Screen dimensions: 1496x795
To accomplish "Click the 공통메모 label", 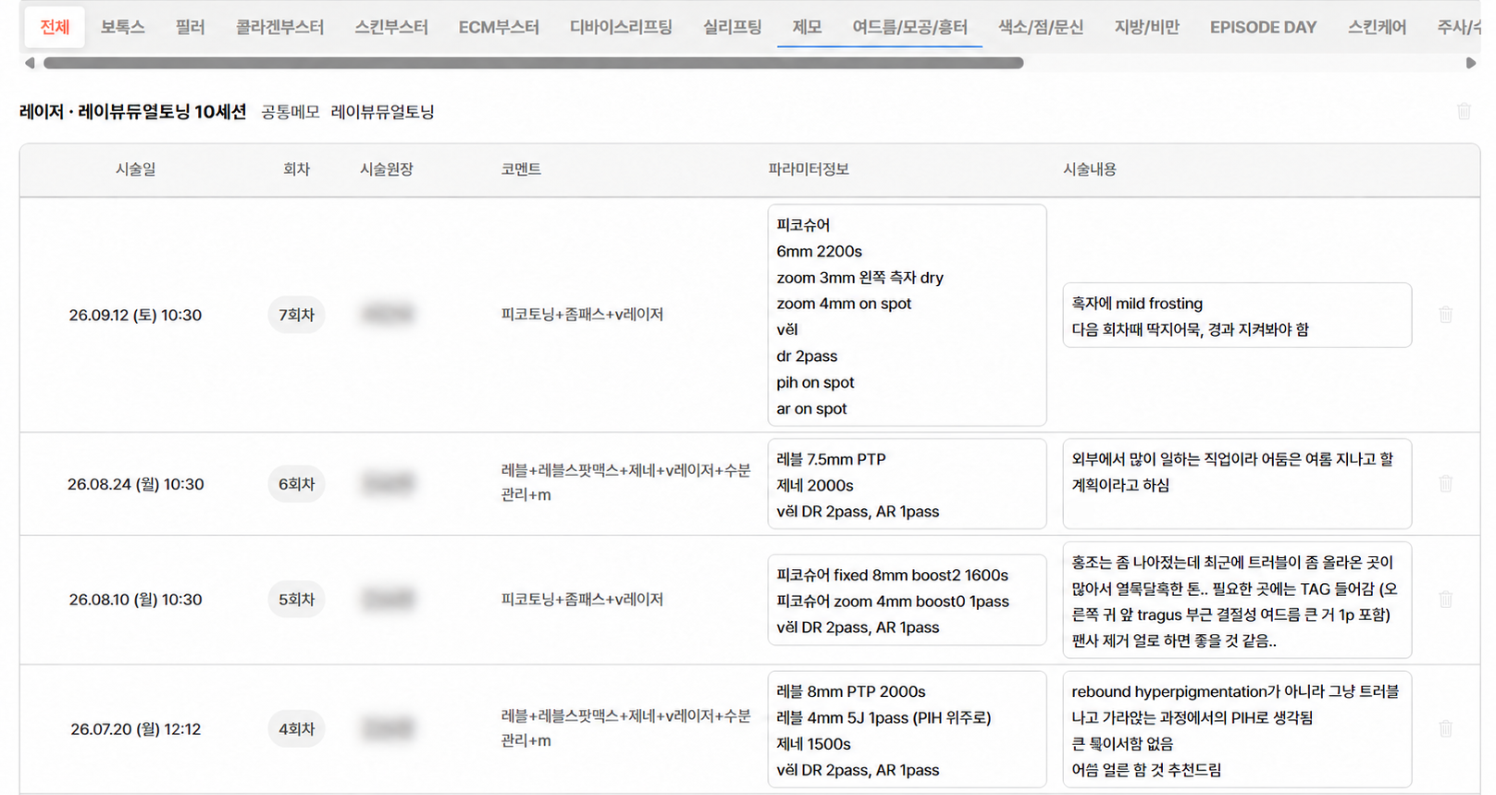I will coord(291,112).
